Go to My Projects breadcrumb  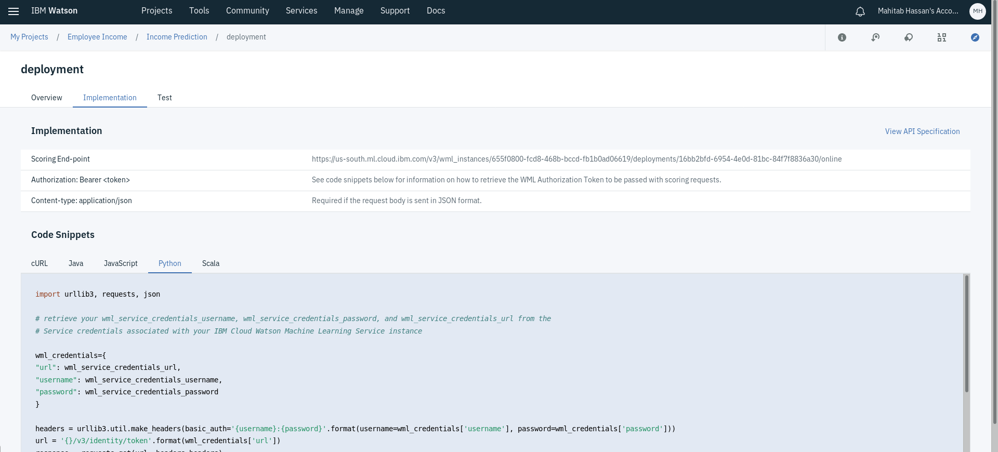click(29, 37)
